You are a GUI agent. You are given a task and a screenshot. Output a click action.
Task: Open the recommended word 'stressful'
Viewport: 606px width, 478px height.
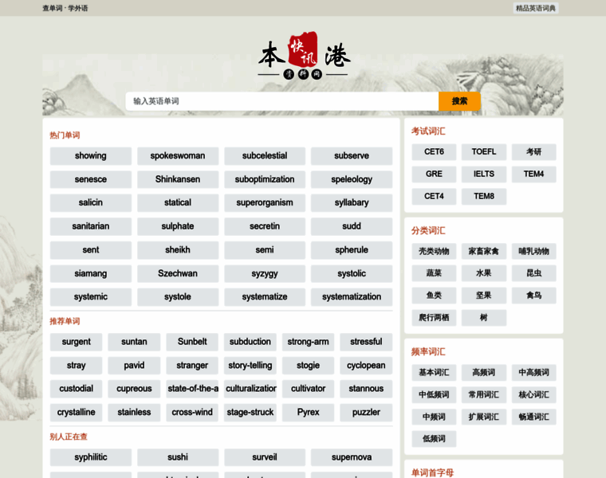click(x=366, y=342)
